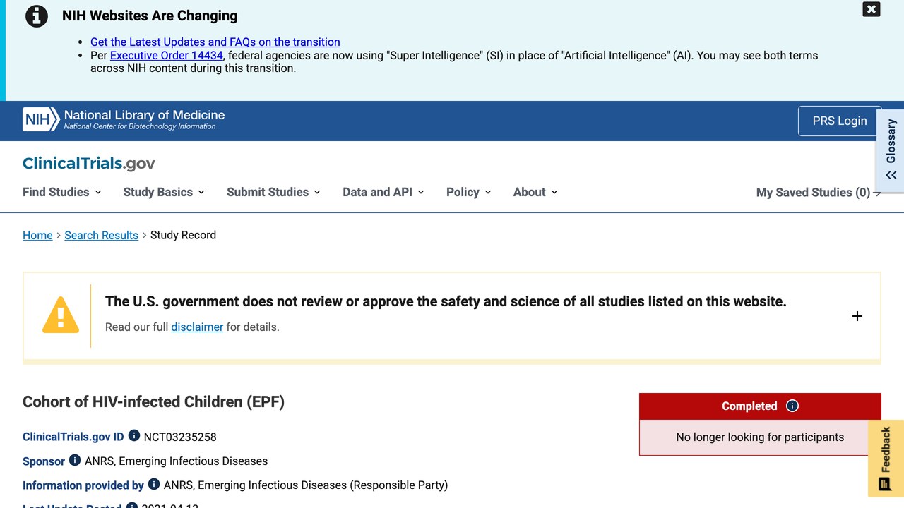The height and width of the screenshot is (508, 904).
Task: Close the NIH Websites Are Changing banner
Action: point(872,9)
